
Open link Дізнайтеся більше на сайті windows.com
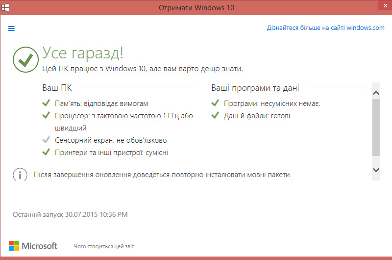325,28
